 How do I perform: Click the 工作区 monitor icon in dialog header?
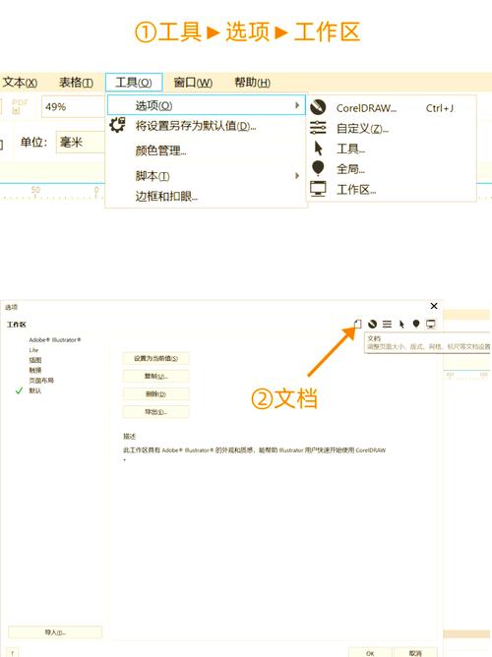point(430,324)
